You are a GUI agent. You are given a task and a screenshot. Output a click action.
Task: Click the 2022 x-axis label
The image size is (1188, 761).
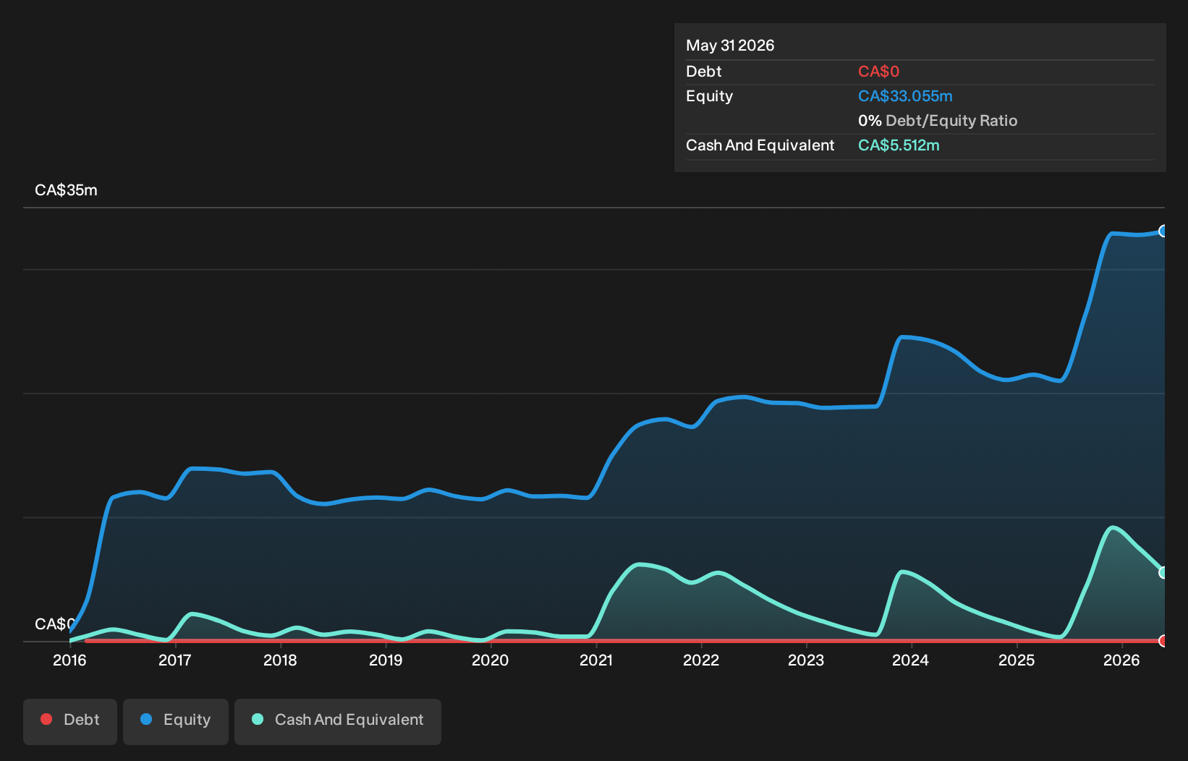[701, 660]
